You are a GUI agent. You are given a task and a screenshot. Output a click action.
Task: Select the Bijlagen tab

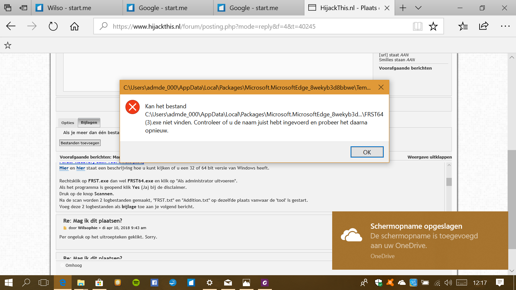89,122
